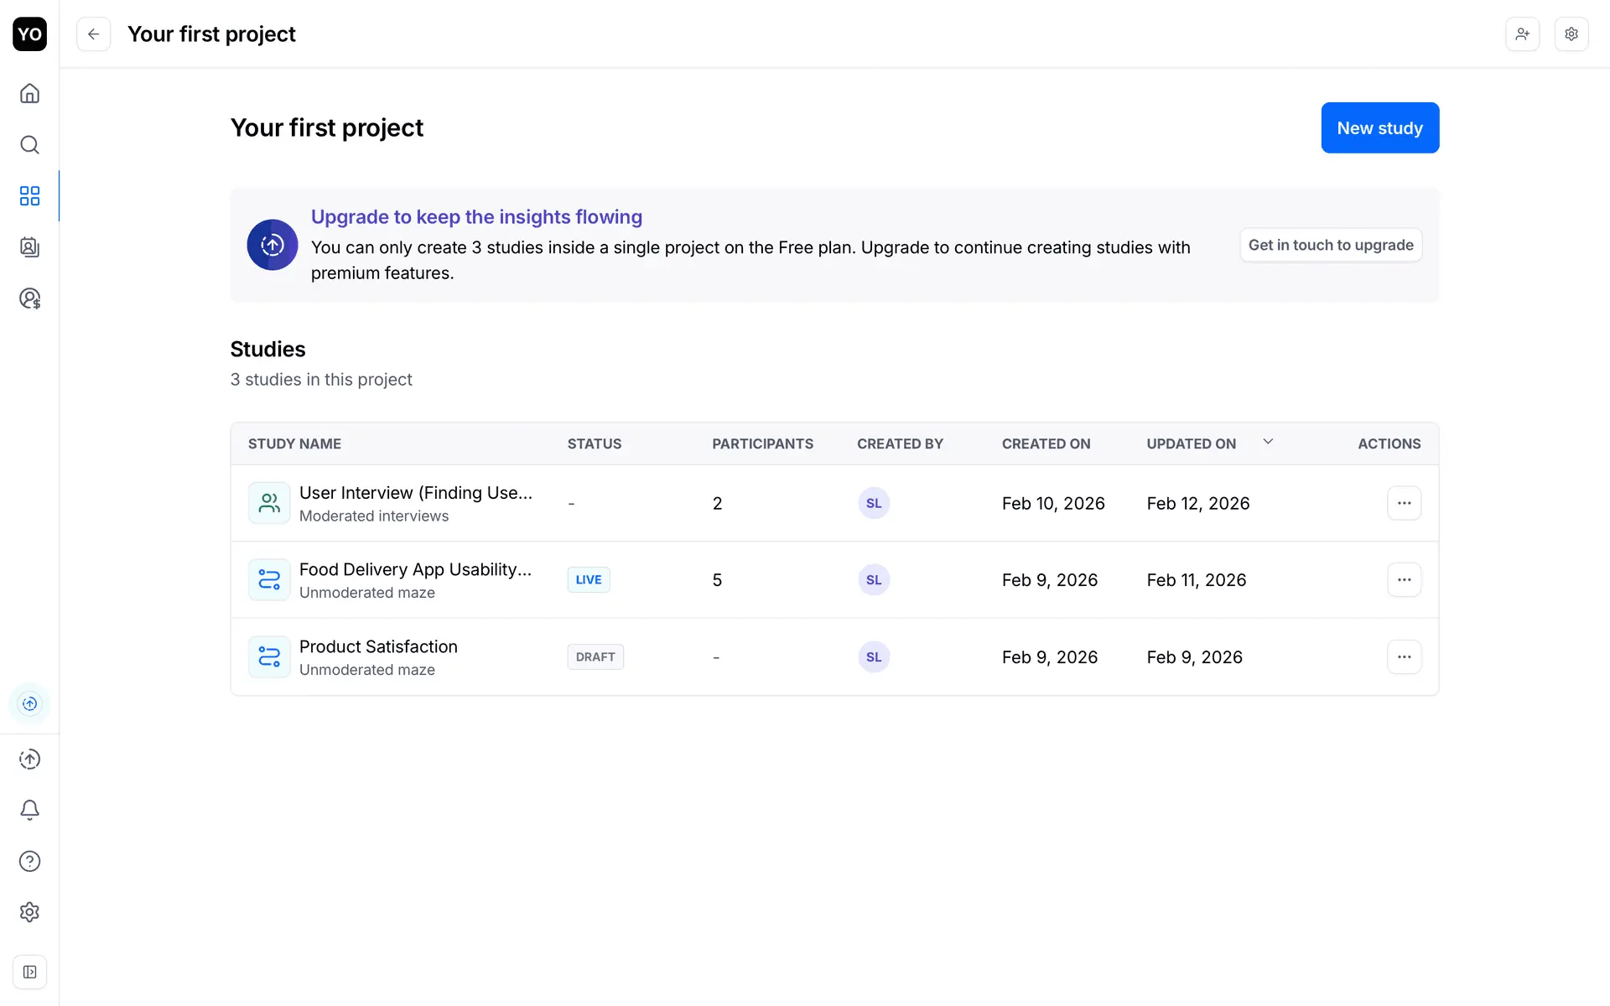Open actions menu for Product Satisfaction study
This screenshot has width=1610, height=1006.
pos(1404,657)
